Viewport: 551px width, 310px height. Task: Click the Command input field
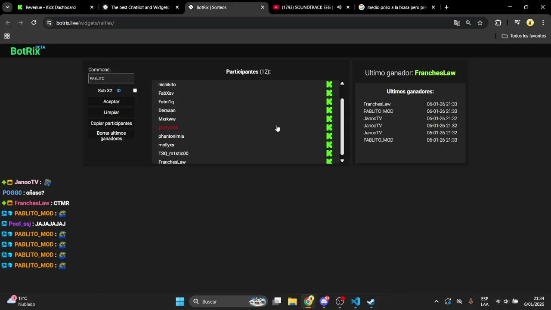[x=111, y=78]
